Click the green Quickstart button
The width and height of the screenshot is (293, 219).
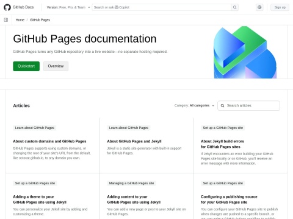[26, 66]
